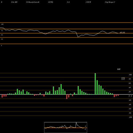The height and width of the screenshot is (133, 133).
Task: Click the MR panel title label
Action: pyautogui.click(x=119, y=69)
